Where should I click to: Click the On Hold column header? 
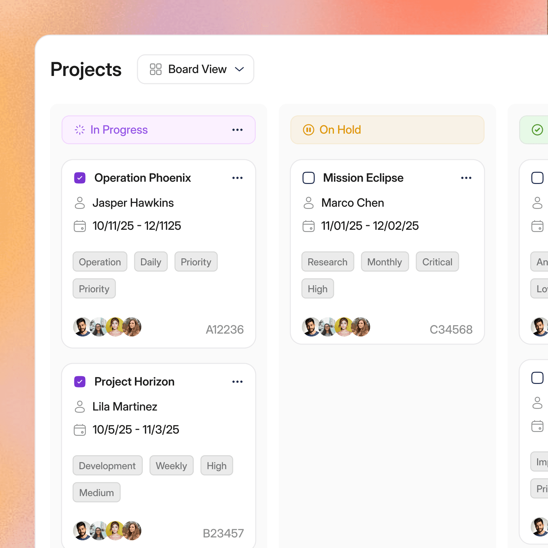[387, 130]
